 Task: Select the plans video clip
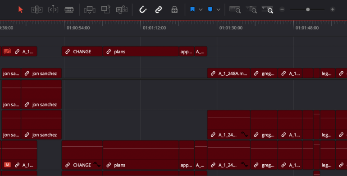(141, 51)
